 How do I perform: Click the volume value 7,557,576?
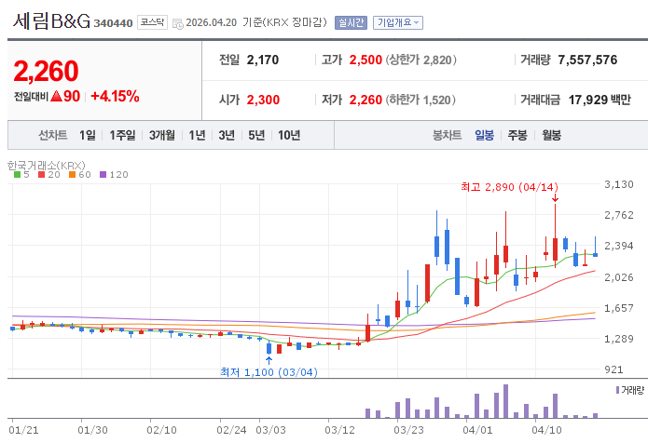pyautogui.click(x=587, y=60)
